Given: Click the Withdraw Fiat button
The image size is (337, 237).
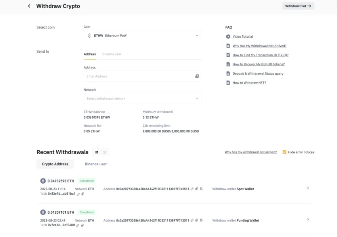Looking at the screenshot, I should (298, 6).
